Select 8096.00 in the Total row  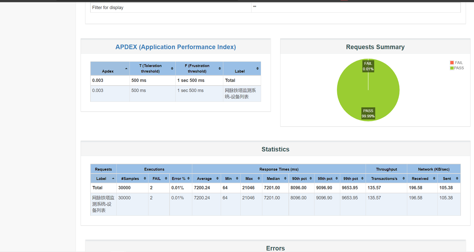pyautogui.click(x=298, y=188)
